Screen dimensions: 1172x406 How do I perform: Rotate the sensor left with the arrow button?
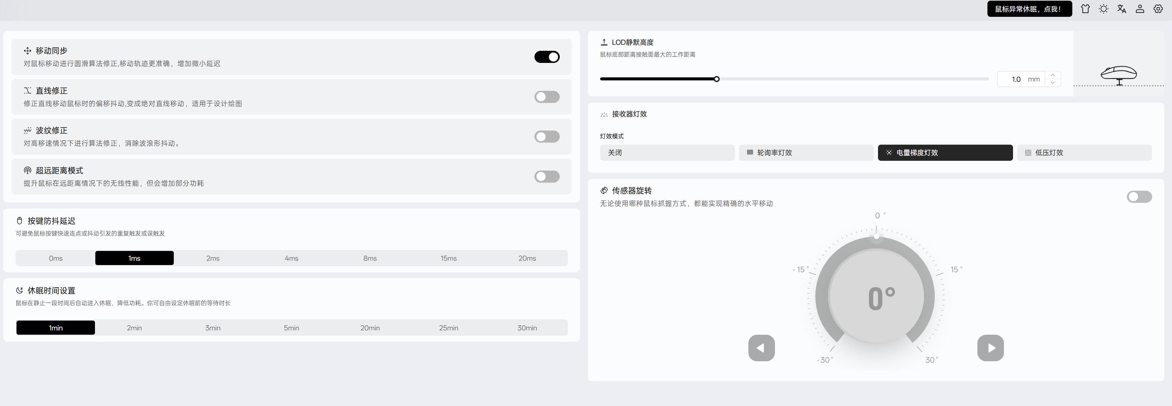pyautogui.click(x=761, y=348)
